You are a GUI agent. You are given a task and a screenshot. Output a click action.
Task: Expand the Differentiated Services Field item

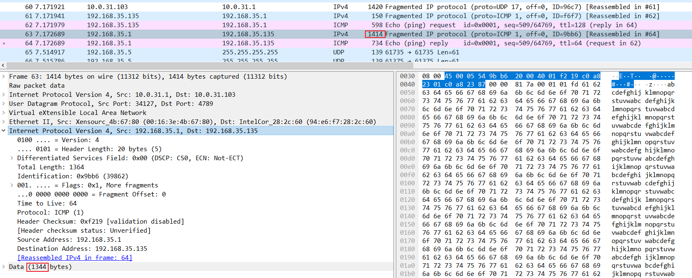(12, 158)
